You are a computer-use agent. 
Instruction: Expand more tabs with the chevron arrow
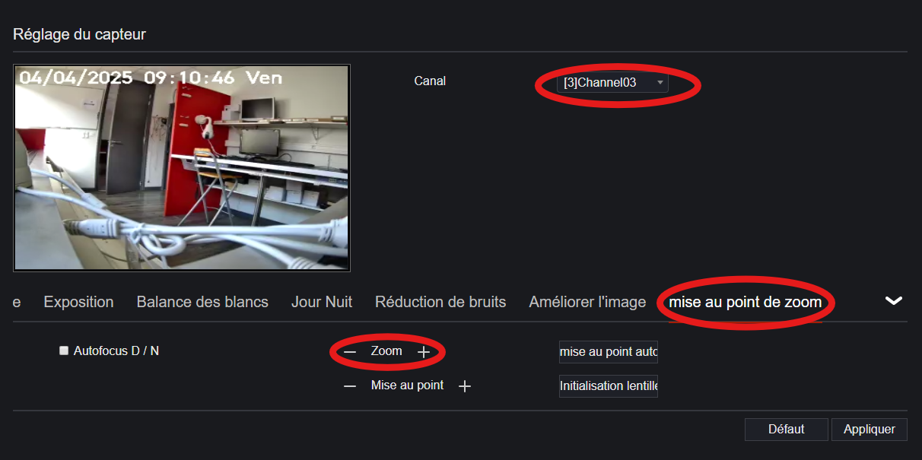coord(894,301)
